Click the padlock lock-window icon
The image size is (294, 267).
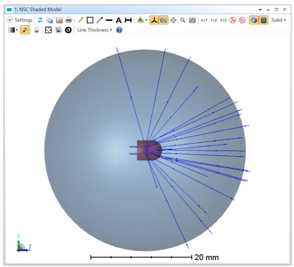pyautogui.click(x=37, y=30)
